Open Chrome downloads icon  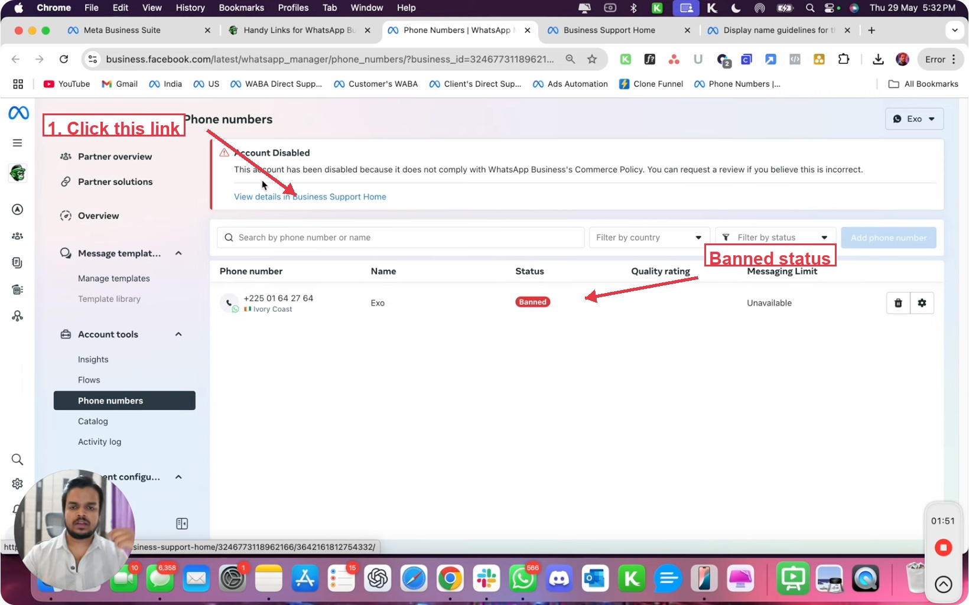878,59
